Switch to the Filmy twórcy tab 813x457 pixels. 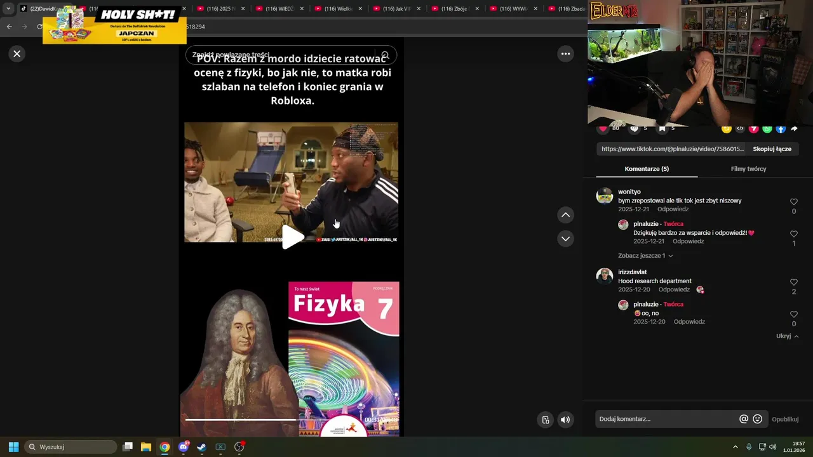[748, 169]
